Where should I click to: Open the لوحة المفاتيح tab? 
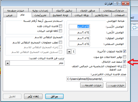[60, 15]
